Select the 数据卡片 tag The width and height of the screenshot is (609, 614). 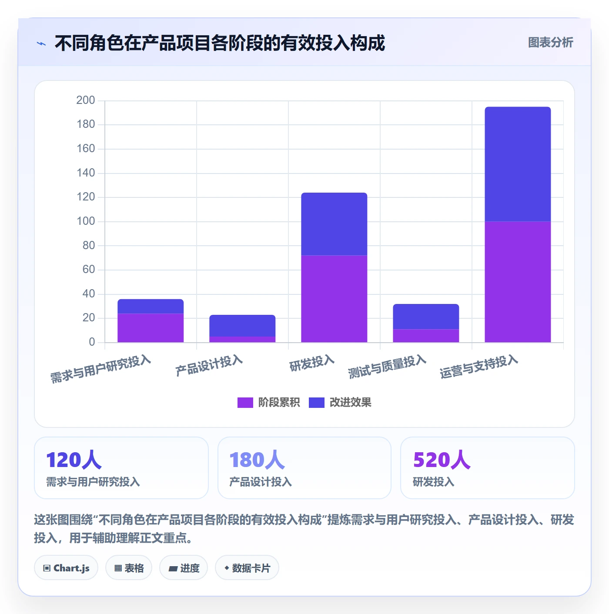click(x=247, y=568)
